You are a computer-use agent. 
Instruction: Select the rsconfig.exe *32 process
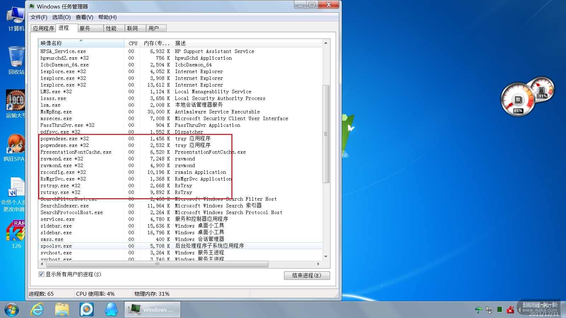180,172
